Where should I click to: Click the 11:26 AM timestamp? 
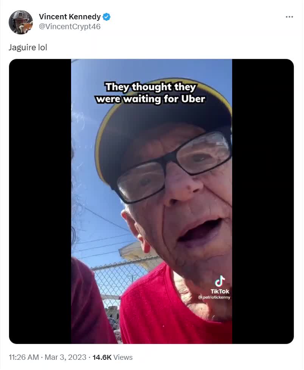[x=24, y=357]
